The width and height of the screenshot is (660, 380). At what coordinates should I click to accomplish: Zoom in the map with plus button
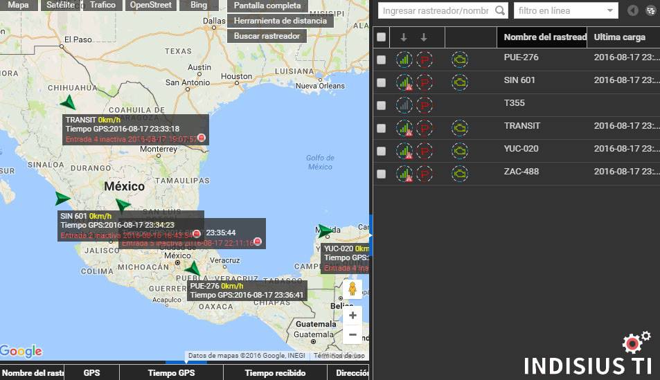pos(353,315)
